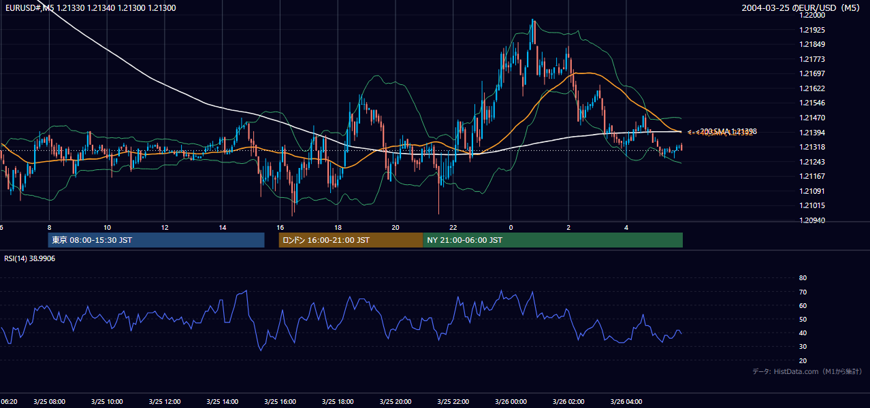
Task: Click hour label 16 under price chart
Action: (x=280, y=227)
